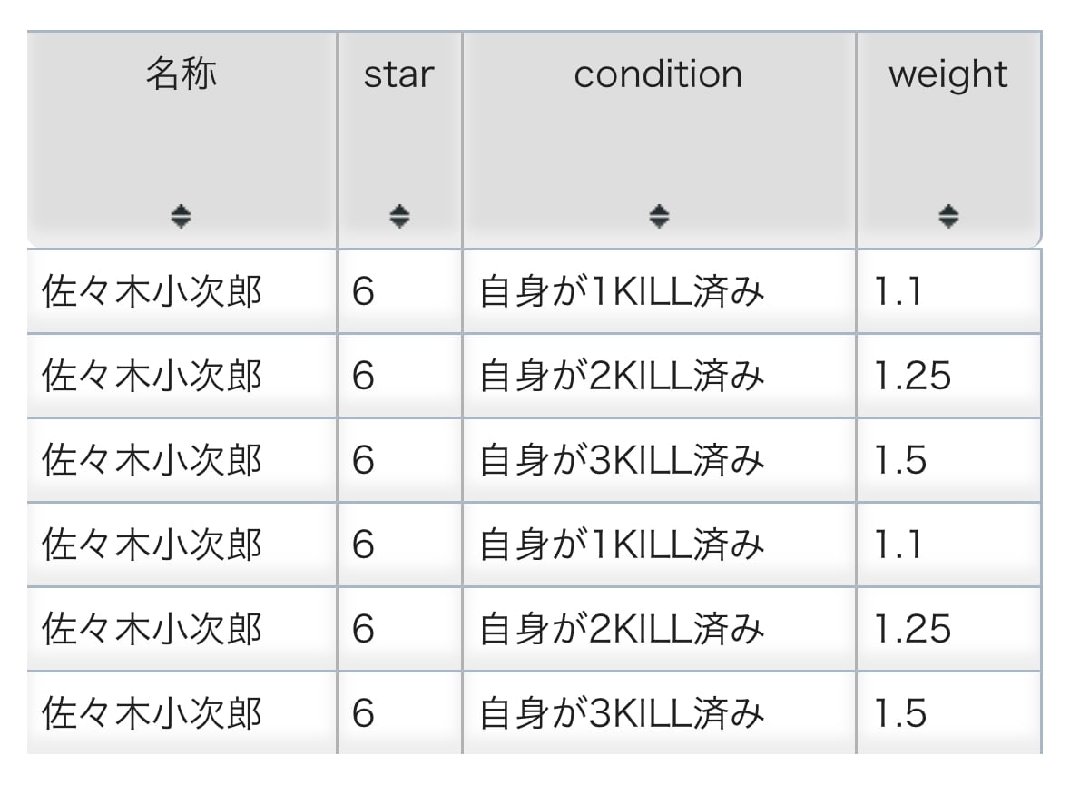This screenshot has width=1070, height=785.
Task: Click the weight column header label
Action: click(948, 74)
